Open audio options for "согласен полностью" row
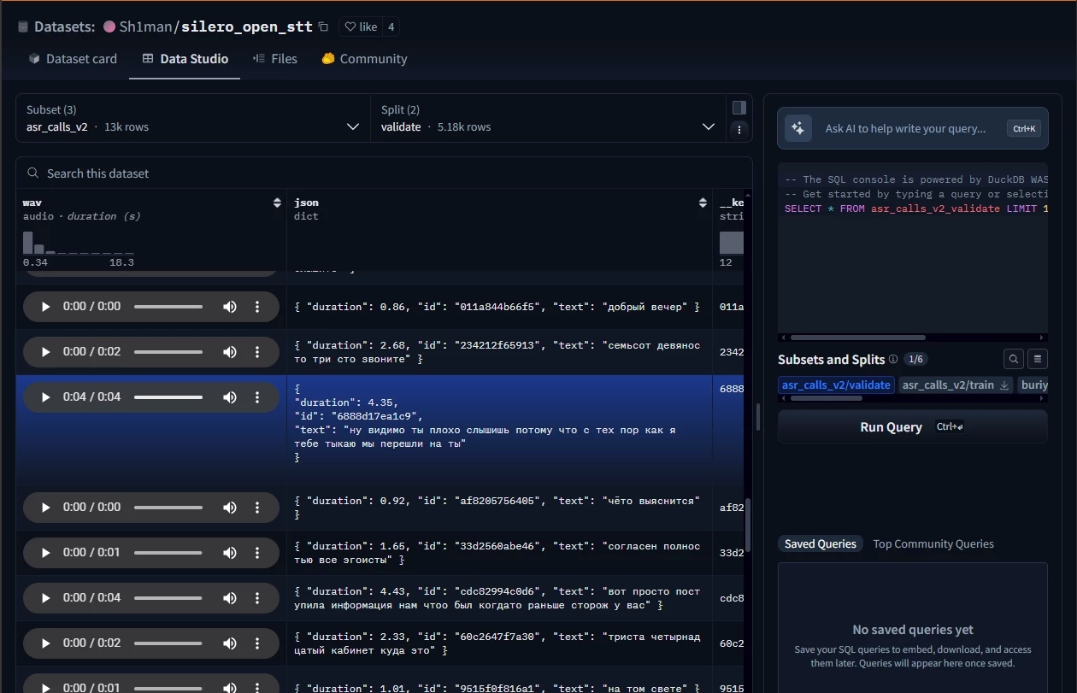This screenshot has height=693, width=1077. pyautogui.click(x=257, y=553)
